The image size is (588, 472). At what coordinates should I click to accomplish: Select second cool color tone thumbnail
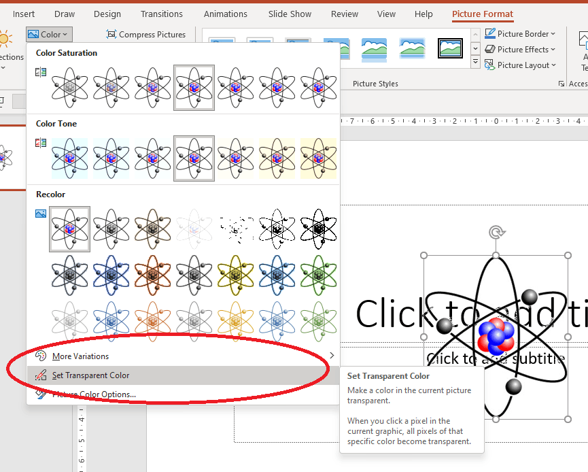click(x=111, y=158)
